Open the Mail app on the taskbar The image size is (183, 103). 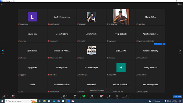54,101
